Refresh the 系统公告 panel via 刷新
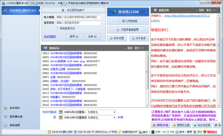Viewport: 223px width, 136px height. click(x=200, y=10)
